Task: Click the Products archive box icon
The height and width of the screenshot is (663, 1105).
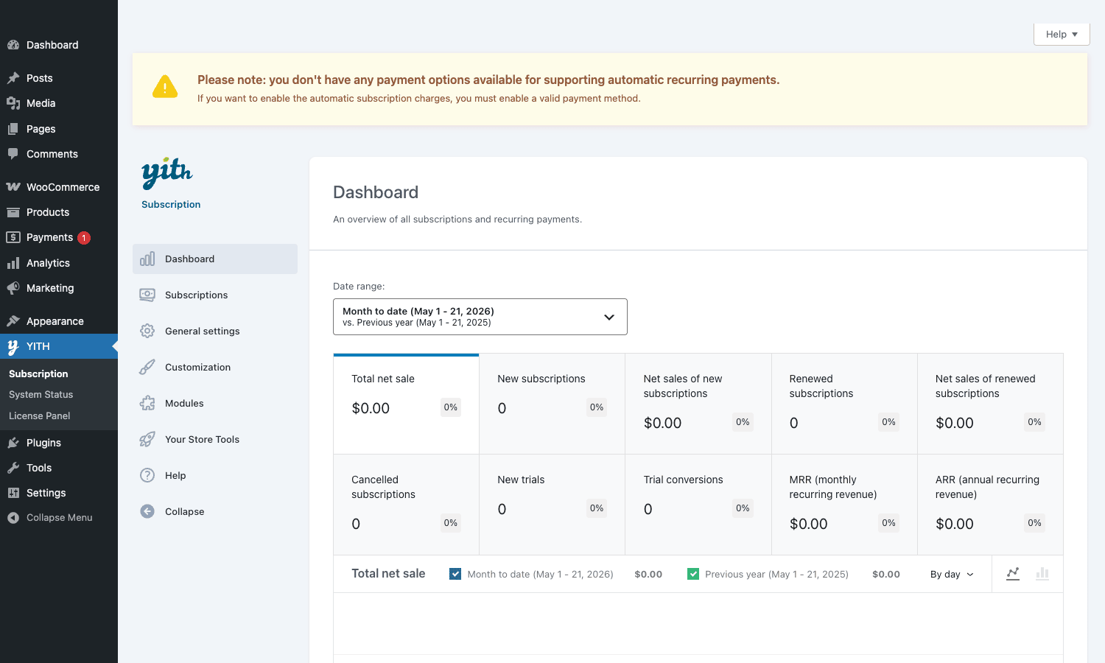Action: [13, 212]
